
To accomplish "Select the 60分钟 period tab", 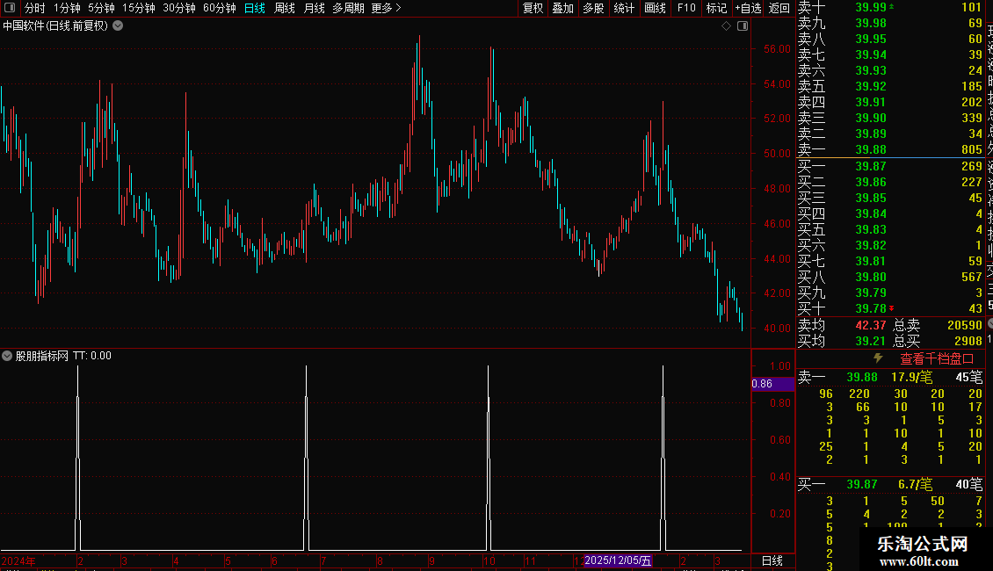I will 219,8.
